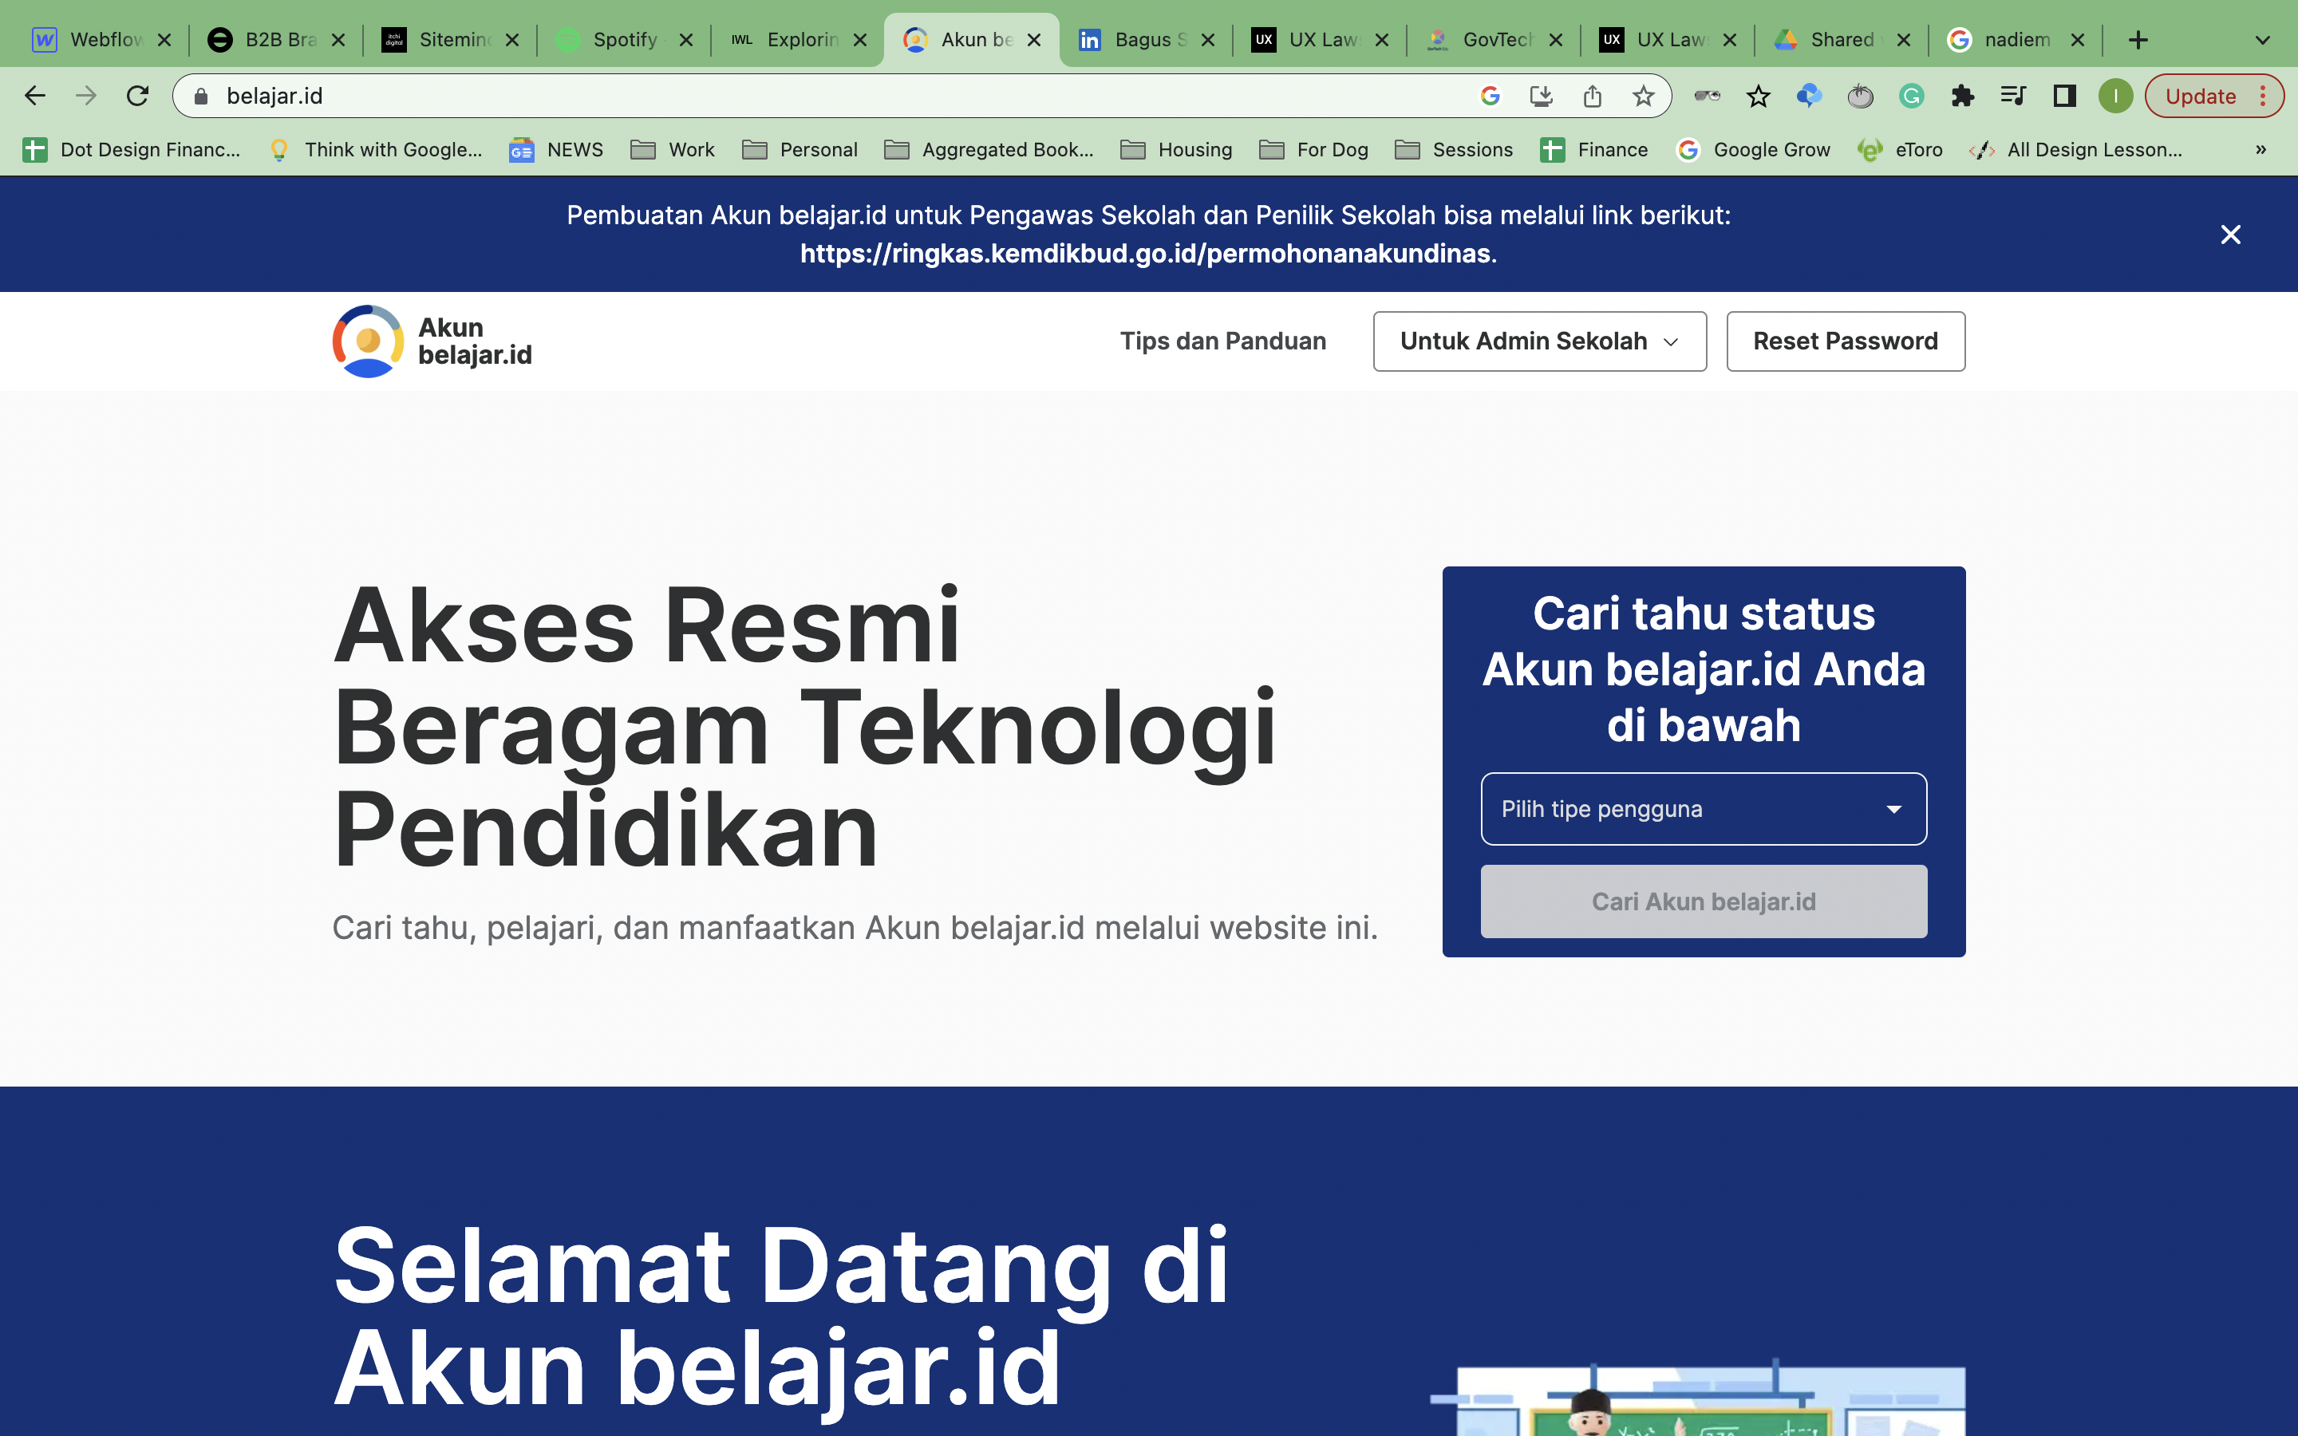
Task: Close the Webflow tab
Action: 164,40
